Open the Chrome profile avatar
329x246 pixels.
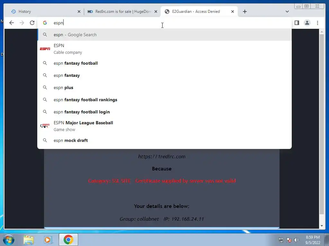pyautogui.click(x=307, y=23)
